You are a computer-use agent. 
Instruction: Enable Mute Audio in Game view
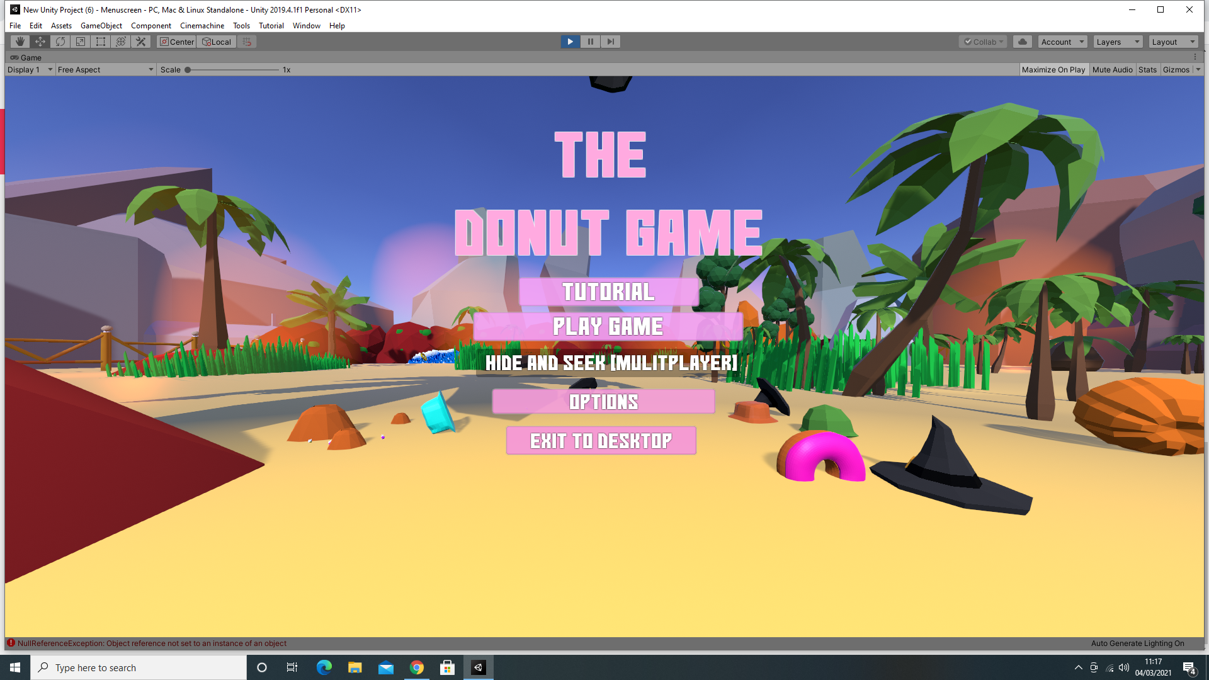point(1112,69)
